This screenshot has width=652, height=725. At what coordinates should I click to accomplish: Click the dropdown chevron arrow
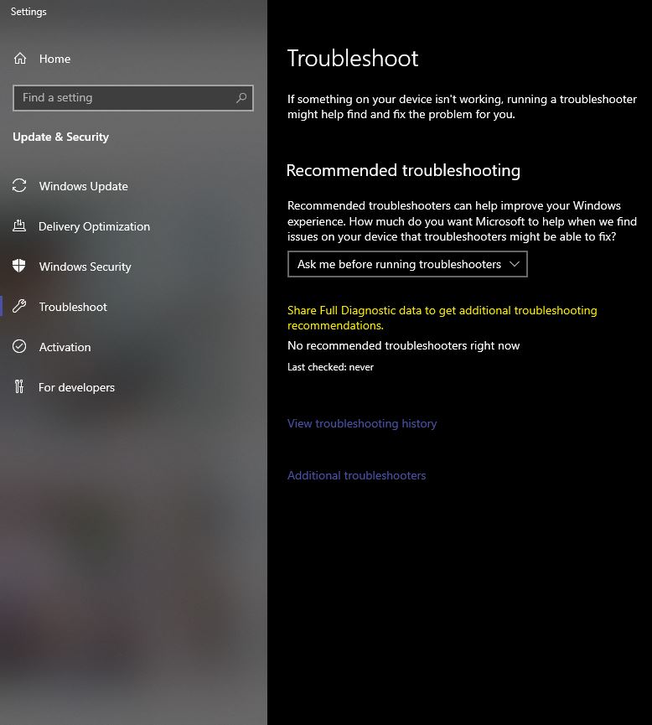point(515,264)
